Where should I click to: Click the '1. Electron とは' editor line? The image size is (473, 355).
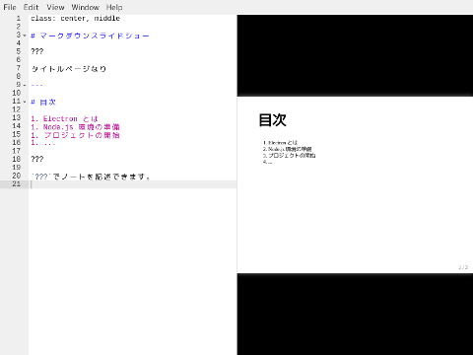pyautogui.click(x=64, y=118)
